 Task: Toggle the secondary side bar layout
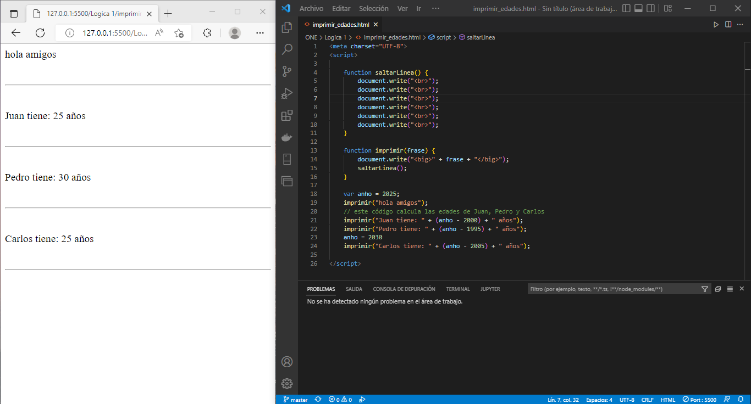point(651,8)
